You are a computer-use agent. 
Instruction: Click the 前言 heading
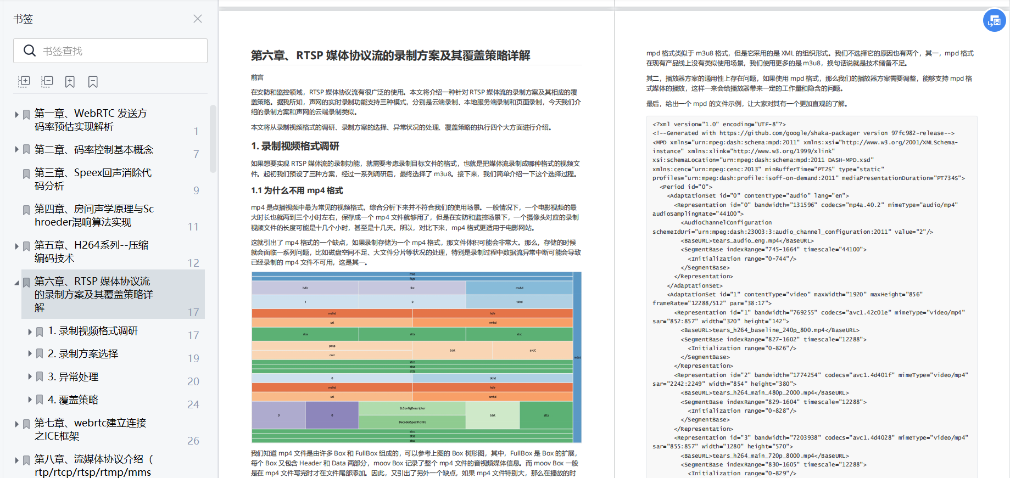click(x=257, y=77)
